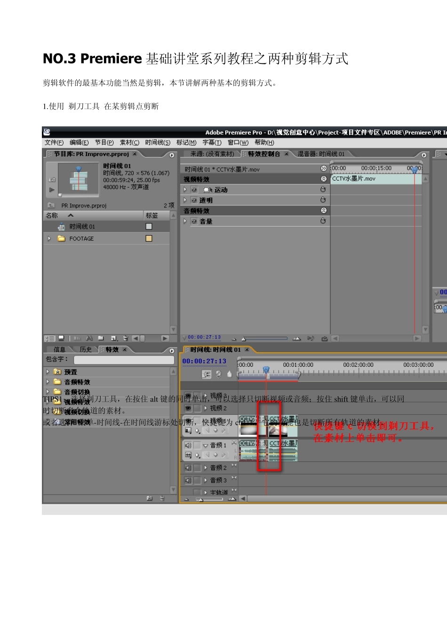The width and height of the screenshot is (447, 632).
Task: Collapse 音频特效 section with chevron icon
Action: pos(323,211)
